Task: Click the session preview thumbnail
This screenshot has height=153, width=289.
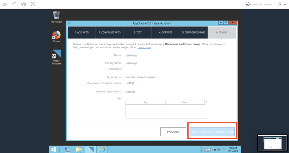Action: click(272, 143)
